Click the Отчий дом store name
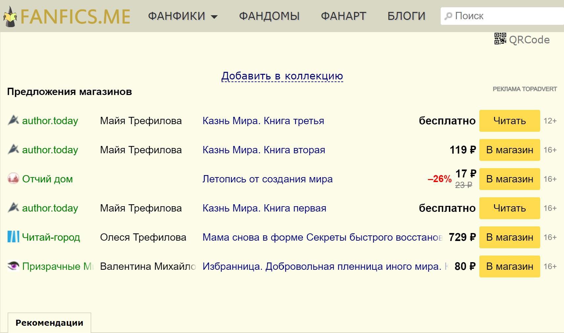The width and height of the screenshot is (564, 333). (x=47, y=179)
